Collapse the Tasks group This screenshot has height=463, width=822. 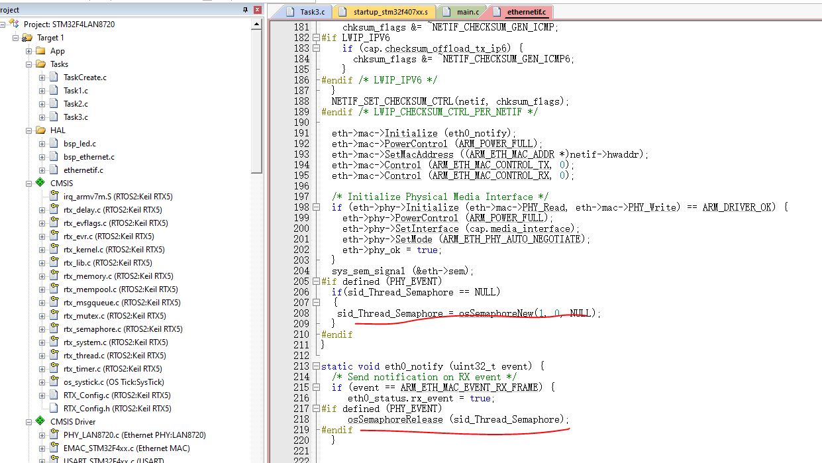(x=29, y=64)
